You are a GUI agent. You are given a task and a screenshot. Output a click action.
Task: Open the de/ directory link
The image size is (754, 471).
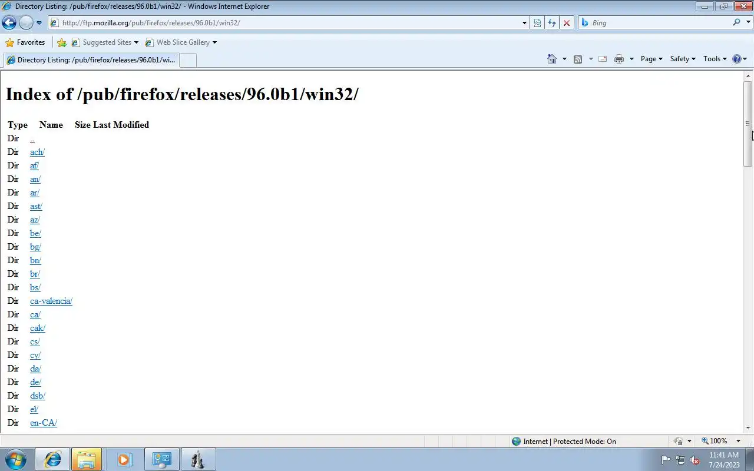point(35,383)
